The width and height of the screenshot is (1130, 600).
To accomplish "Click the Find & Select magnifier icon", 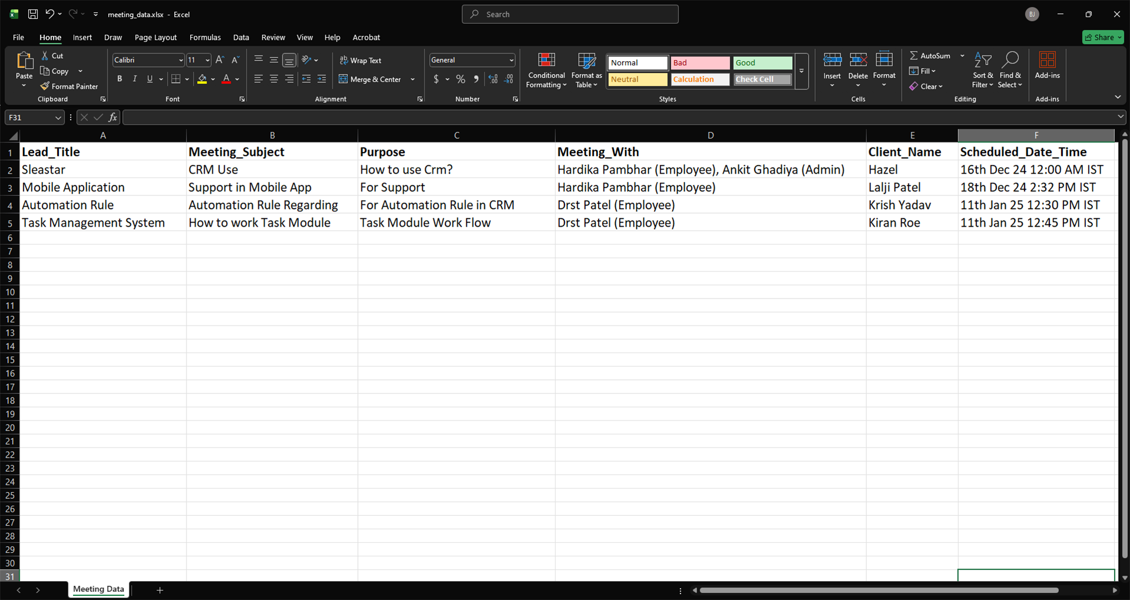I will tap(1010, 60).
